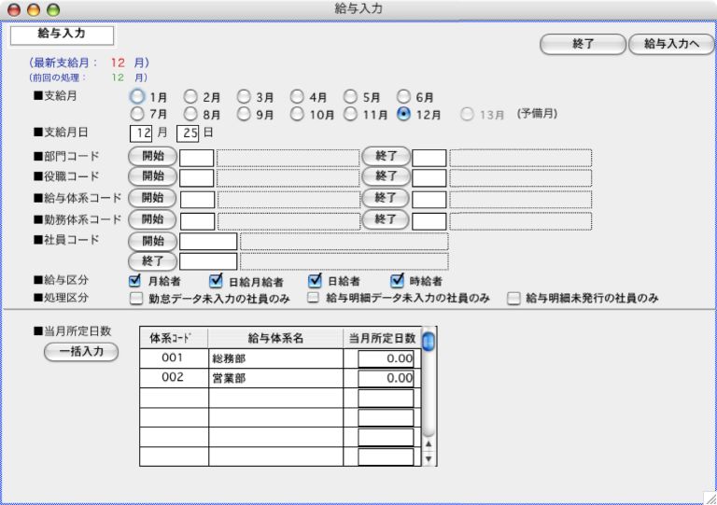Click 終了 button for 勤務体系コード row

pyautogui.click(x=387, y=218)
